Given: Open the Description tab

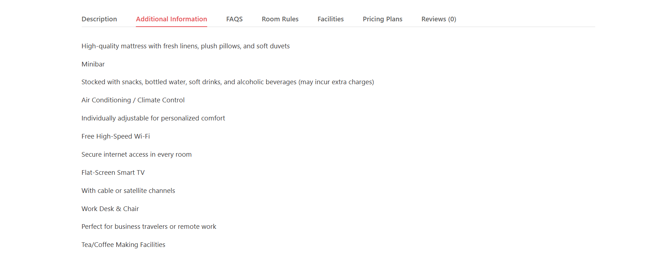Looking at the screenshot, I should coord(99,19).
